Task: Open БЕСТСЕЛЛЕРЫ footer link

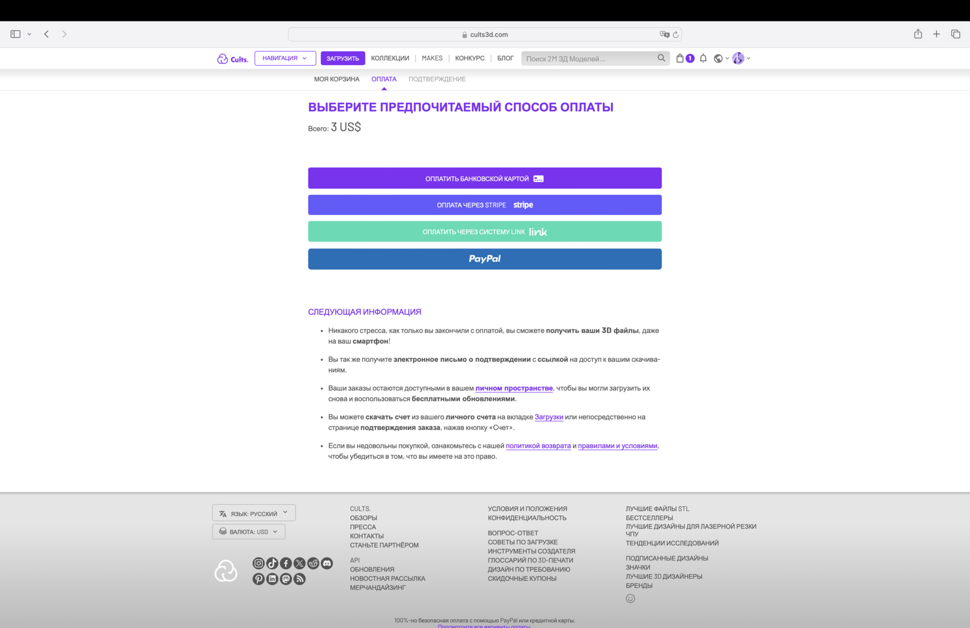Action: [x=650, y=518]
